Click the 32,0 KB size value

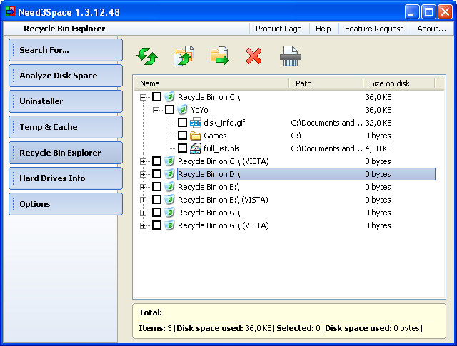pyautogui.click(x=378, y=123)
